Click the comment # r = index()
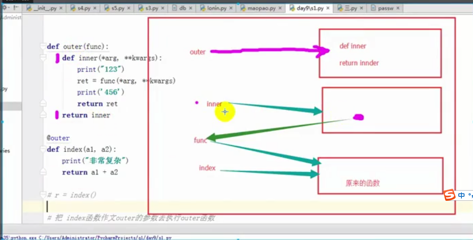Screen dimensions: 473x240 tap(72, 195)
